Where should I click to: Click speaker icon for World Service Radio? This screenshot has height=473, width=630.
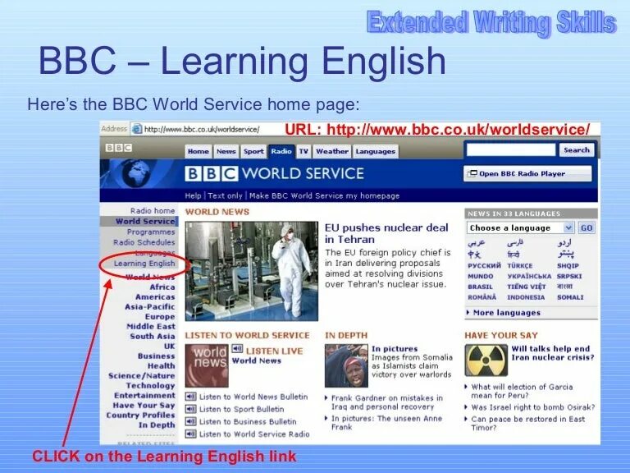pos(190,434)
